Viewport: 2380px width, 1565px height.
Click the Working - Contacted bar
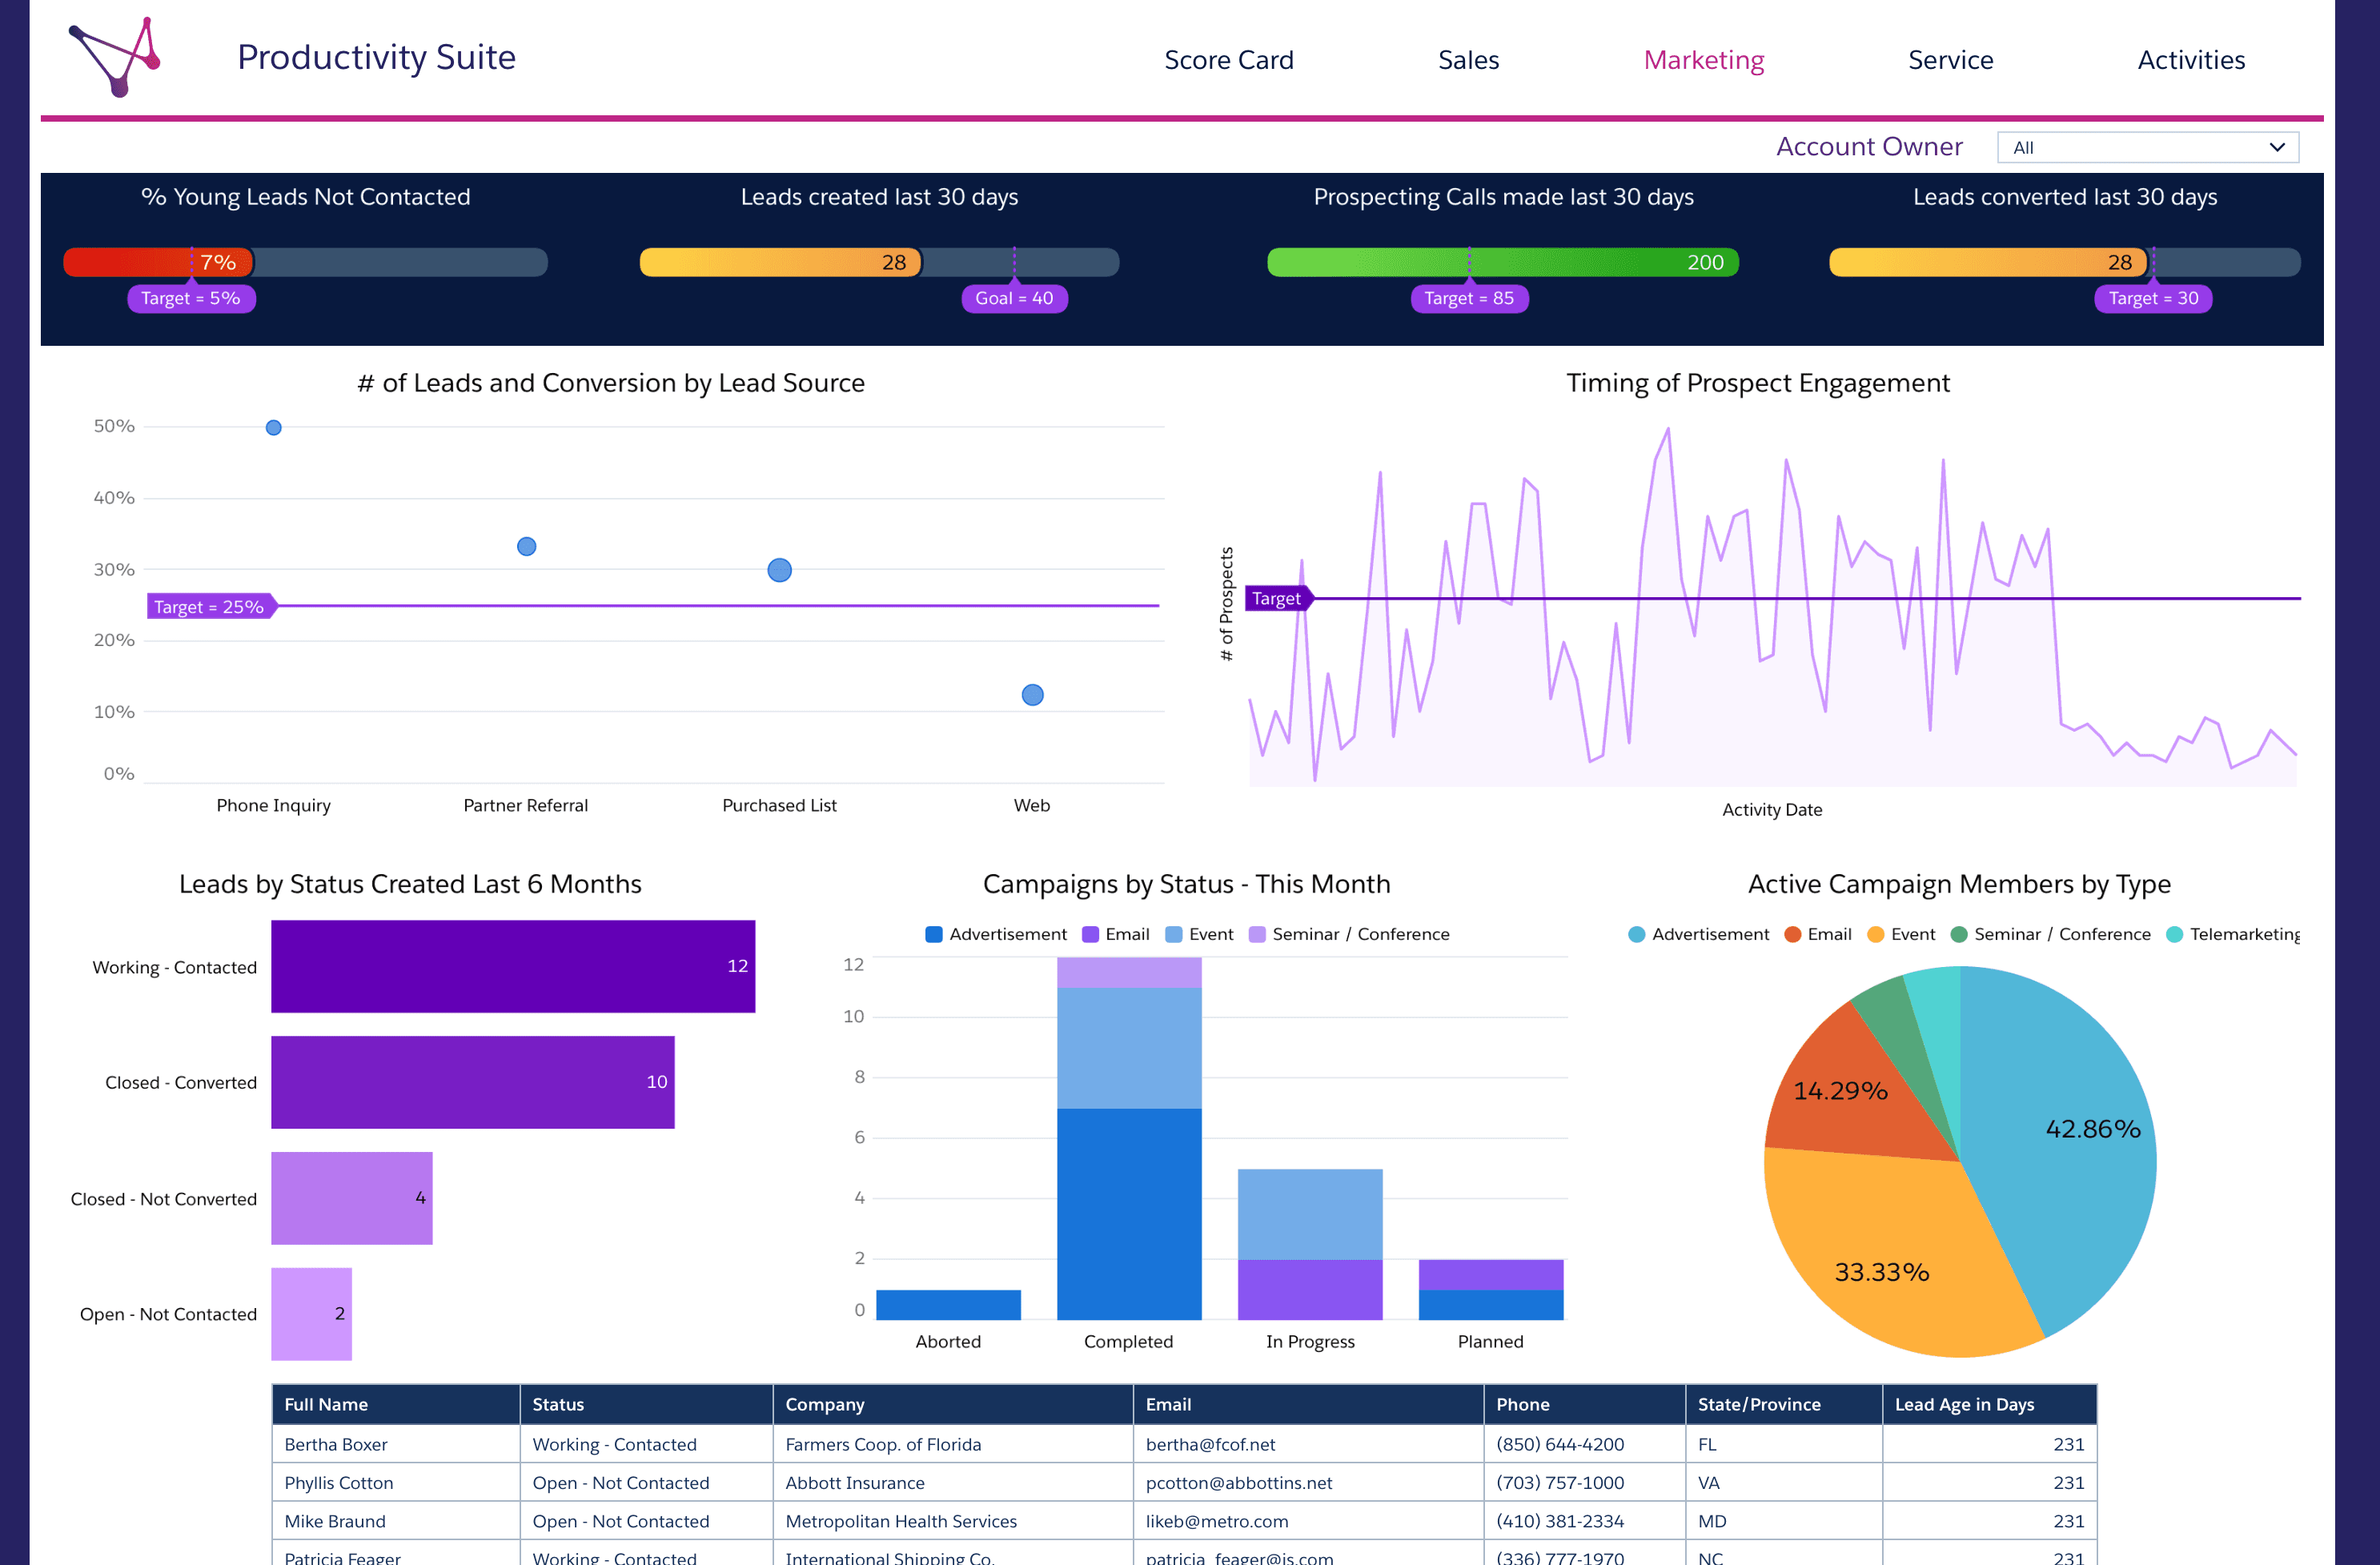513,966
